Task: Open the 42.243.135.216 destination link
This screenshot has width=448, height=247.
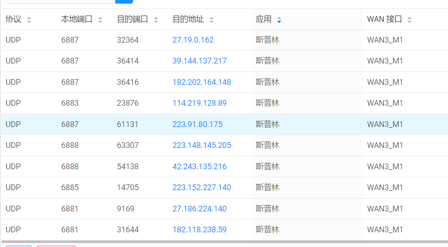Action: tap(199, 167)
